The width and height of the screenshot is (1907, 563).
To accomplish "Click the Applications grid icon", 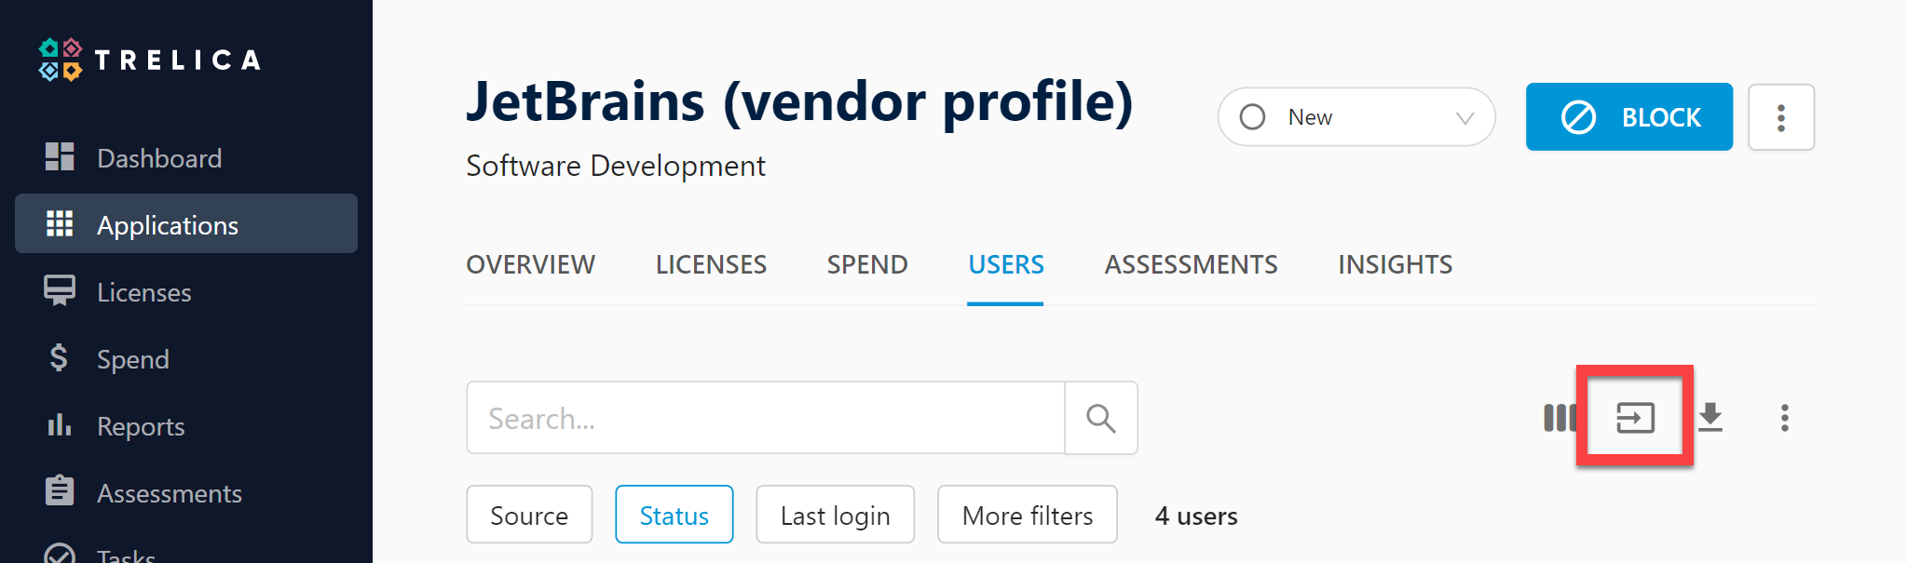I will [60, 223].
